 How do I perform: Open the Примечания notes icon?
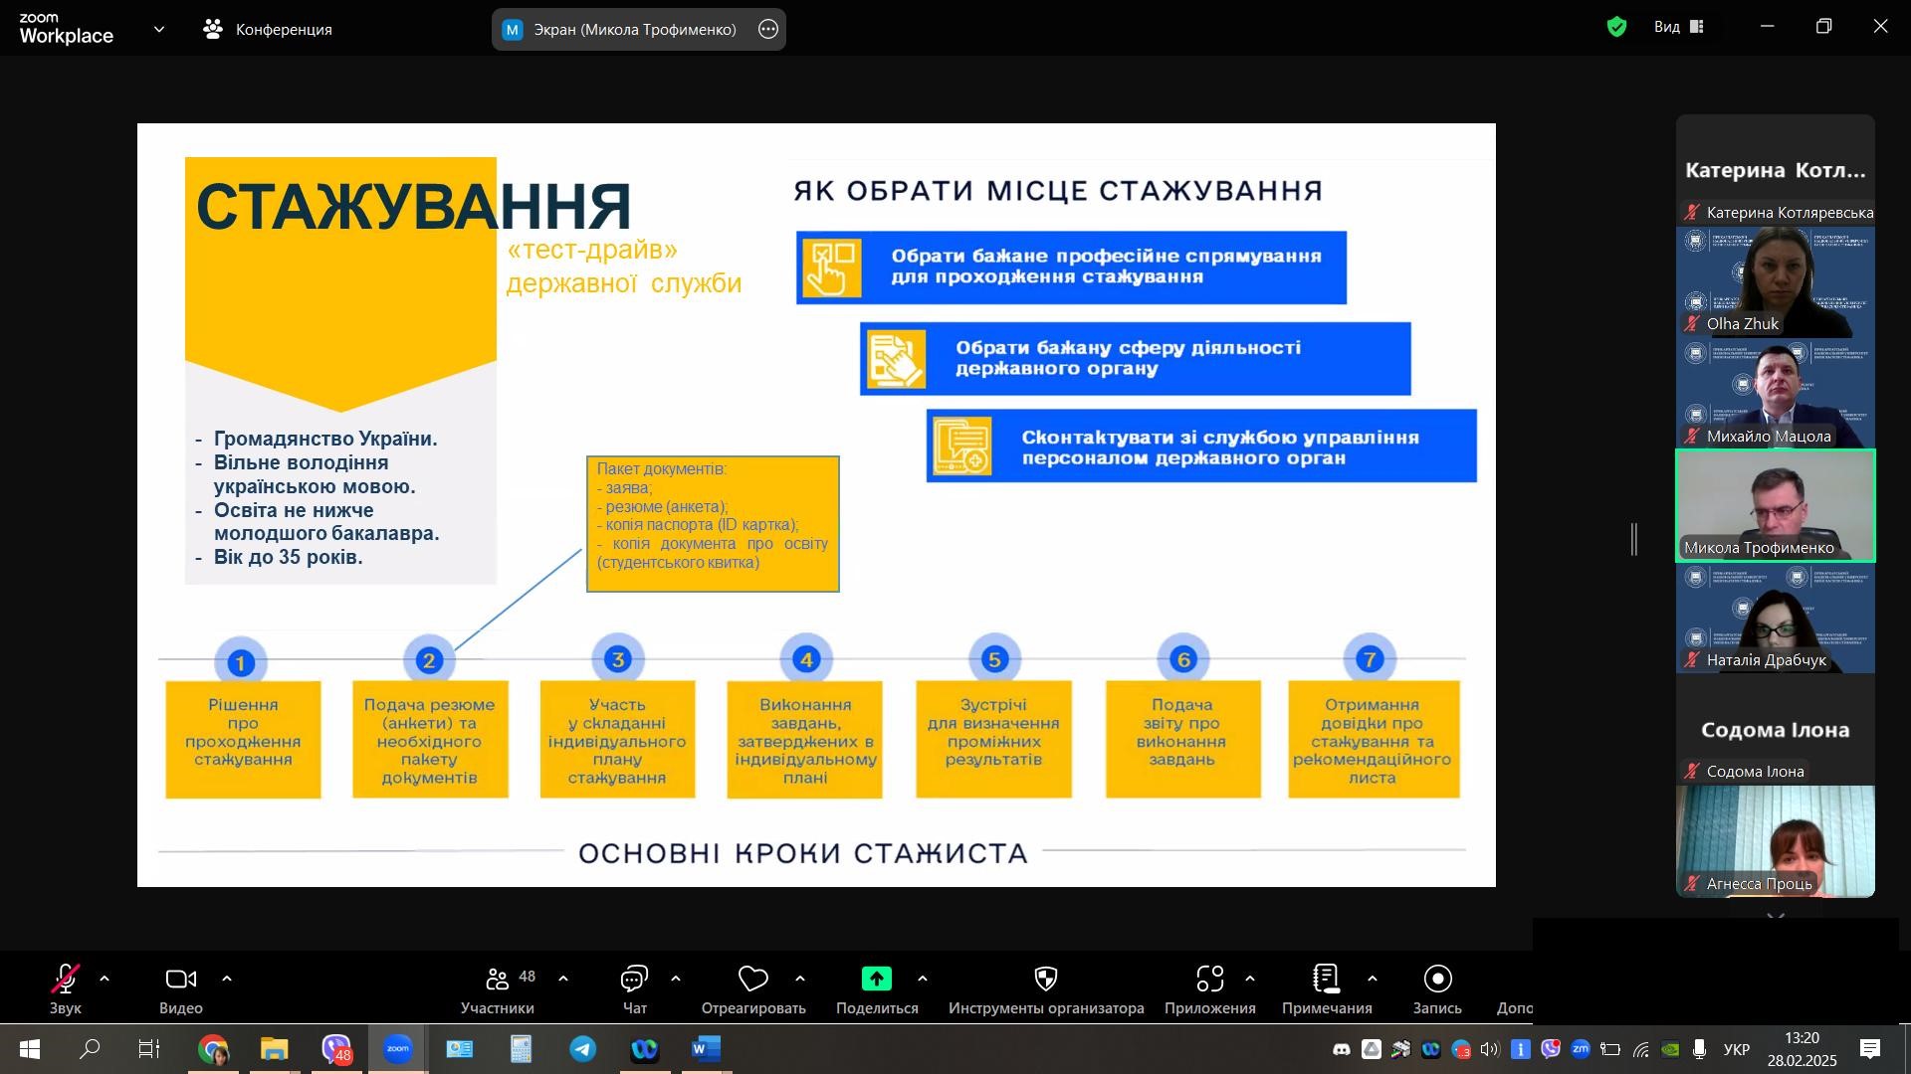point(1326,981)
